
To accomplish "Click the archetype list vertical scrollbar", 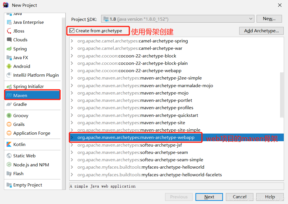I will pyautogui.click(x=282, y=95).
